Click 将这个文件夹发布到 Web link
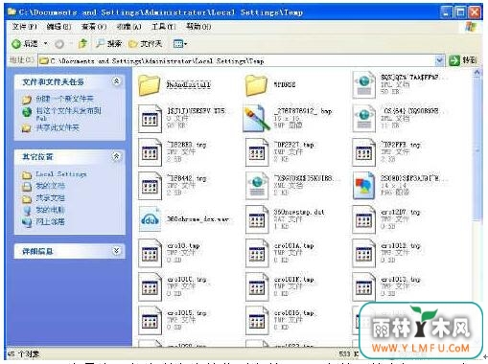Image resolution: width=488 pixels, height=364 pixels. coord(68,114)
